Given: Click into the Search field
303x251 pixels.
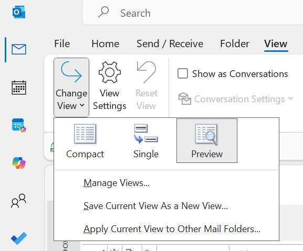Looking at the screenshot, I should 193,13.
